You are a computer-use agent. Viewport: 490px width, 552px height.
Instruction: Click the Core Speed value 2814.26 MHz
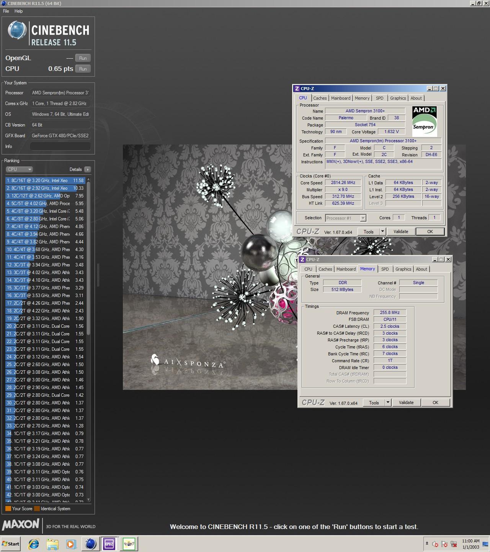[343, 183]
